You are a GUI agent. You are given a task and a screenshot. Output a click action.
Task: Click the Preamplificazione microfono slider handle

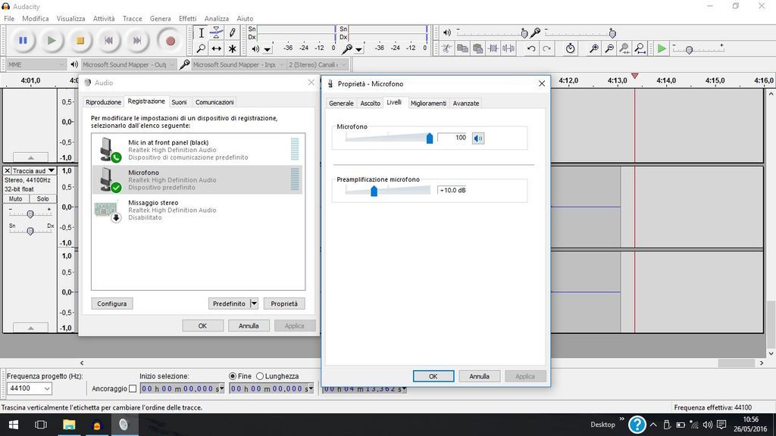(374, 192)
